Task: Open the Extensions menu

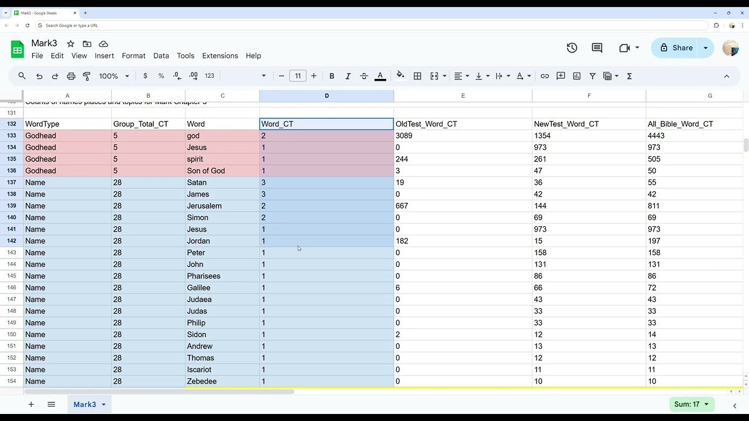Action: tap(220, 56)
